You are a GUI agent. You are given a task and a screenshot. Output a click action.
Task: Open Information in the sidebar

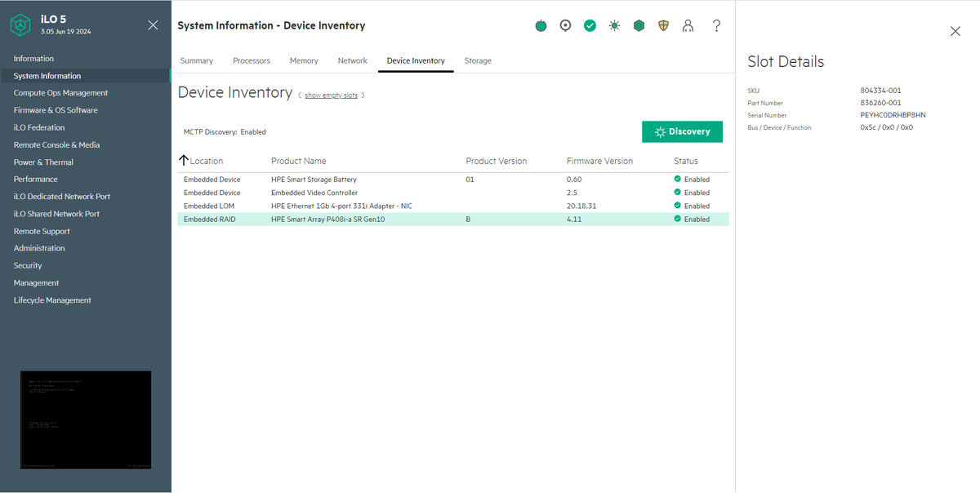point(33,59)
